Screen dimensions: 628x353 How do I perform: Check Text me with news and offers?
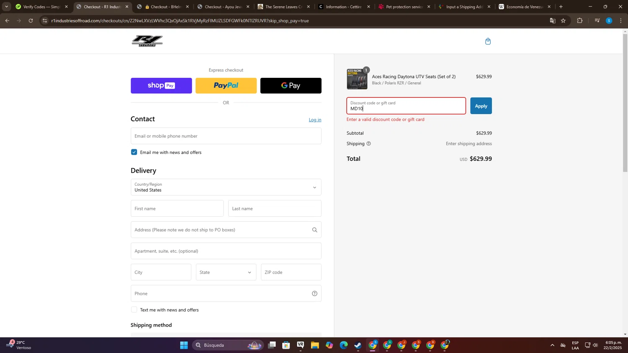(134, 310)
